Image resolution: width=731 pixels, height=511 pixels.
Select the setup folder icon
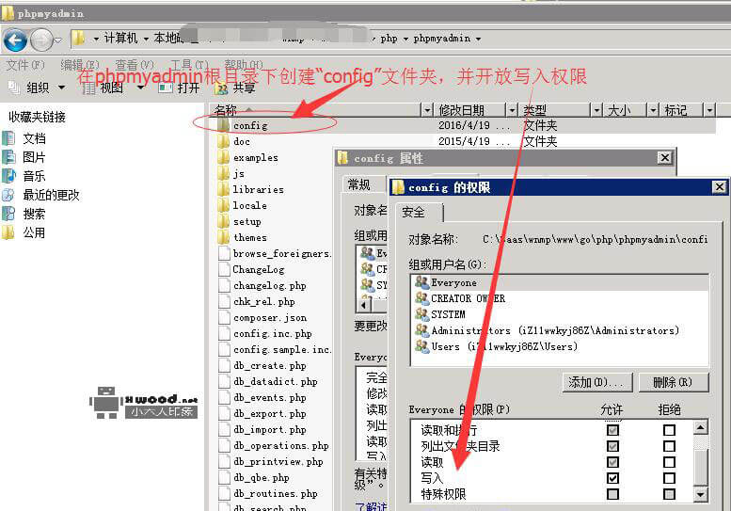223,221
